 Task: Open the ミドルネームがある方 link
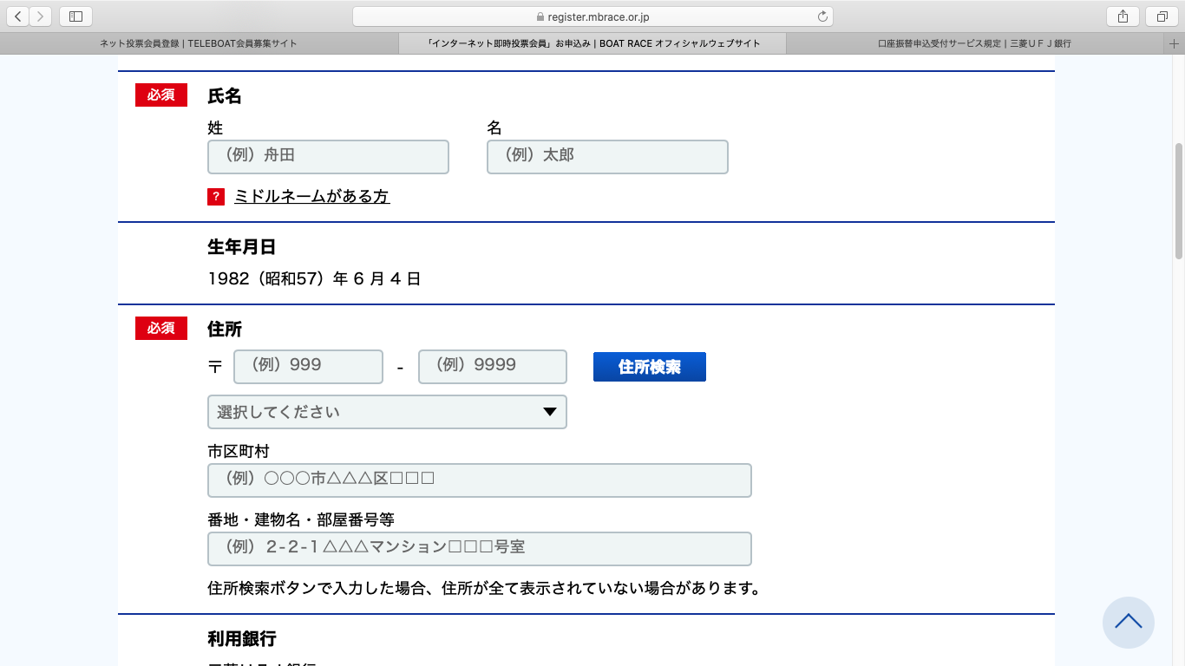tap(311, 197)
